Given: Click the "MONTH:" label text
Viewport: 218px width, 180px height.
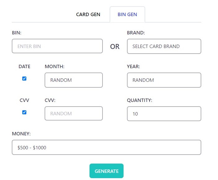Looking at the screenshot, I should click(x=54, y=66).
